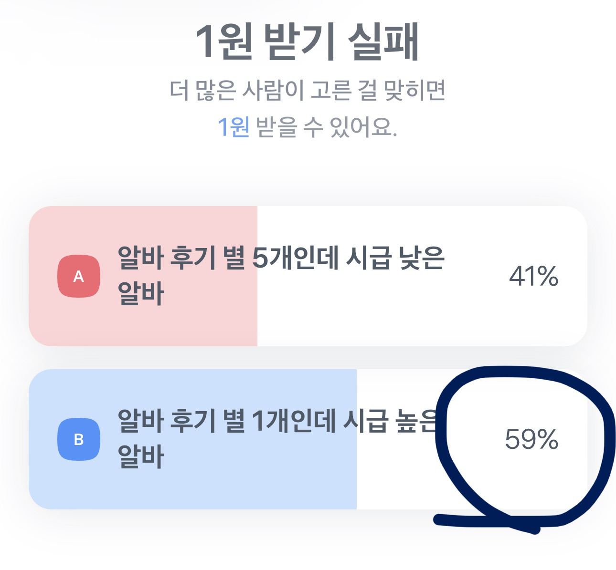616x570 pixels.
Task: Click the second-line "알바" in option B
Action: (141, 456)
